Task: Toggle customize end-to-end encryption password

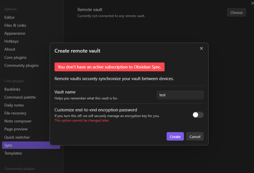Action: coord(198,115)
